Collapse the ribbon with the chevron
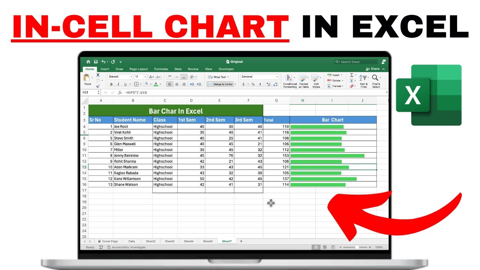The height and width of the screenshot is (270, 480). click(x=384, y=69)
